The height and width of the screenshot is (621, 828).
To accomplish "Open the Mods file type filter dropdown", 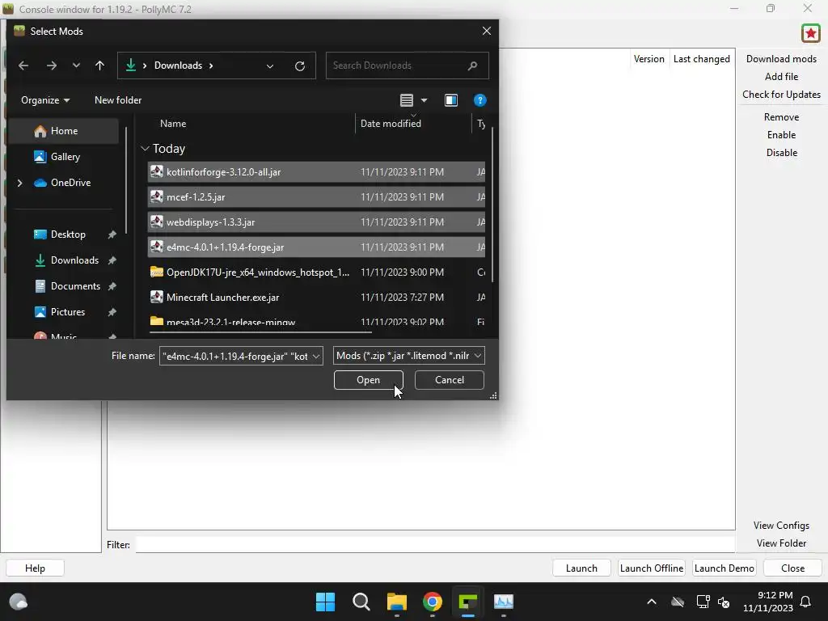I will coord(408,356).
